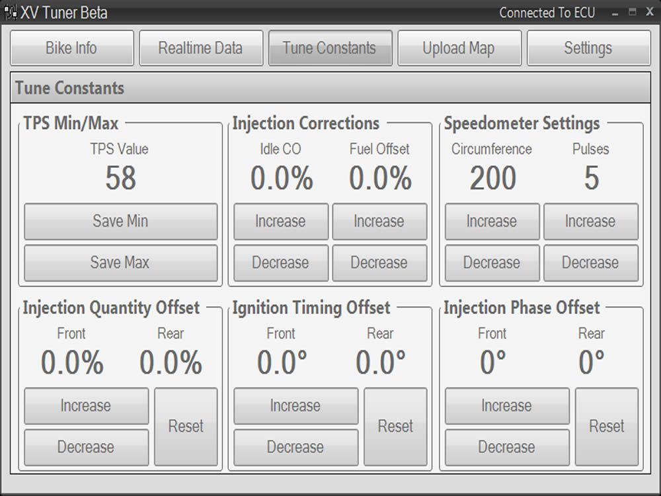Decrease the Fuel Offset value
The width and height of the screenshot is (661, 496).
pyautogui.click(x=379, y=263)
